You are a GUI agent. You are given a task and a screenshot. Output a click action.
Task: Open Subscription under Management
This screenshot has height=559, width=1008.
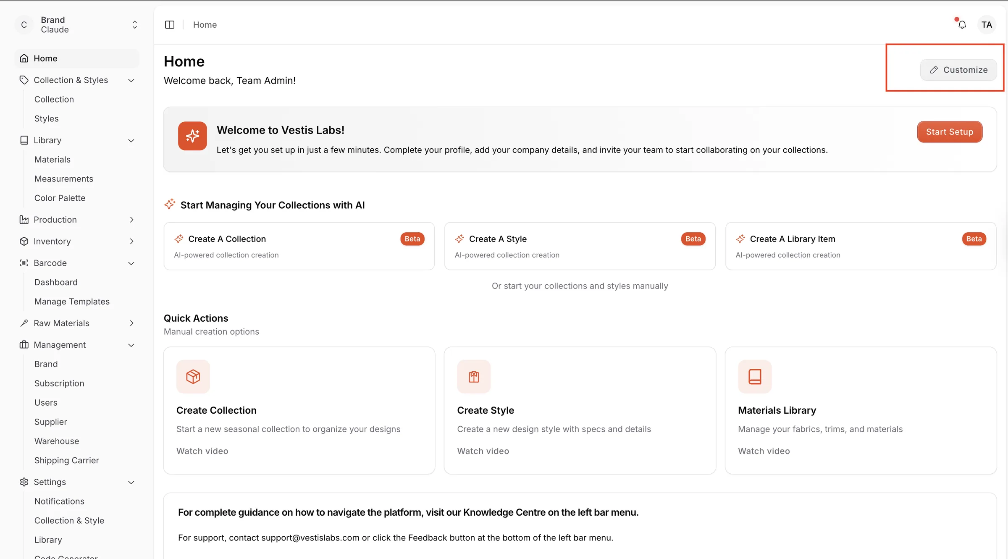59,383
